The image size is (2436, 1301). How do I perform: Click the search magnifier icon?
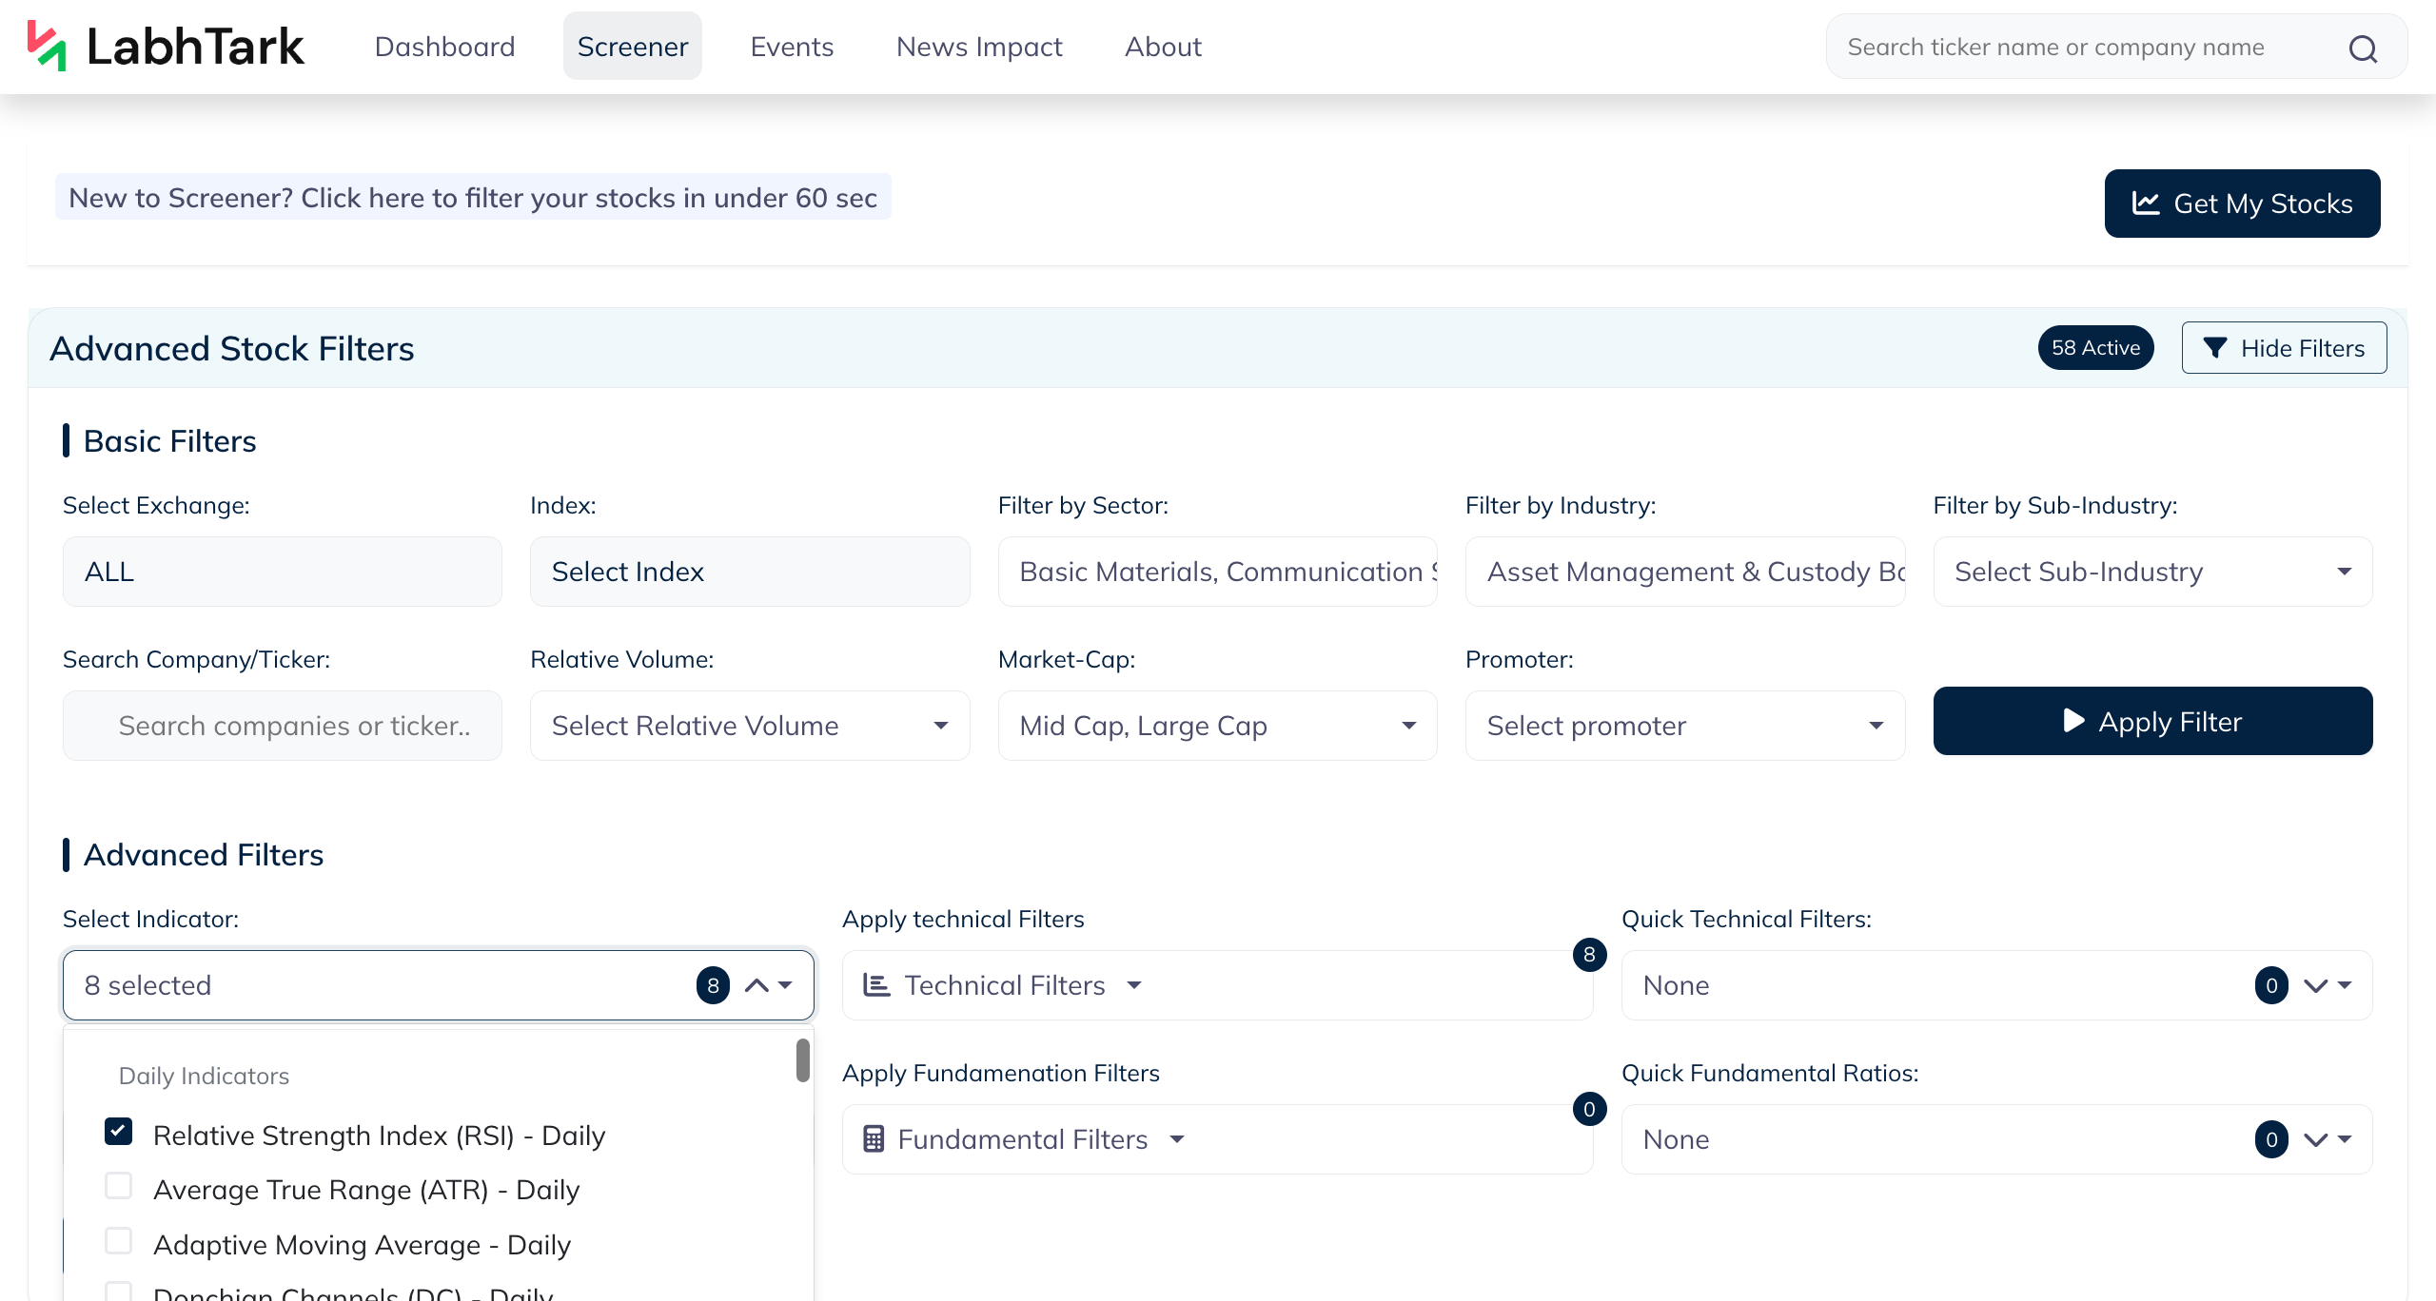click(2363, 48)
